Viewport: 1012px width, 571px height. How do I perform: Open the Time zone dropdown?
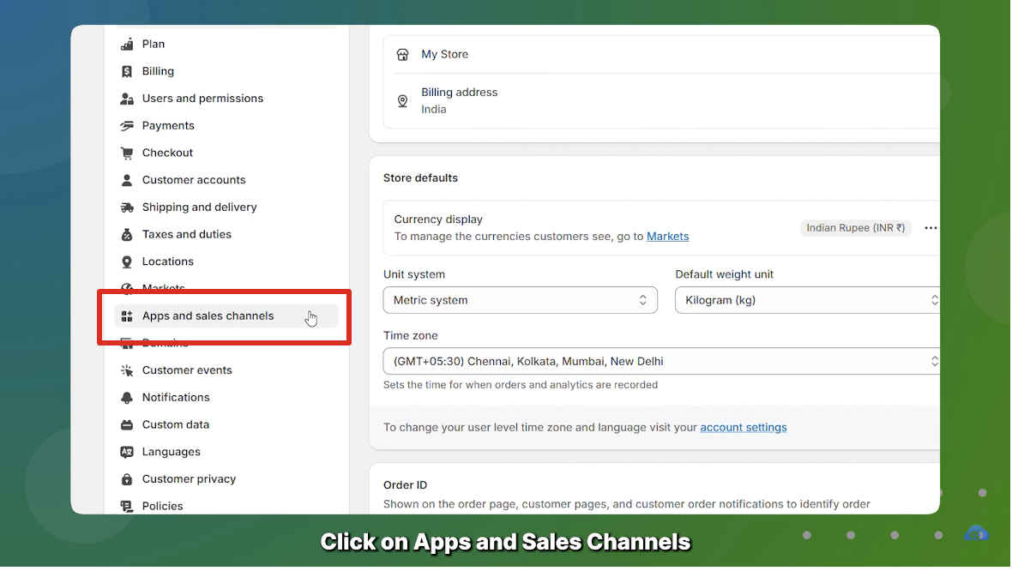(x=661, y=361)
